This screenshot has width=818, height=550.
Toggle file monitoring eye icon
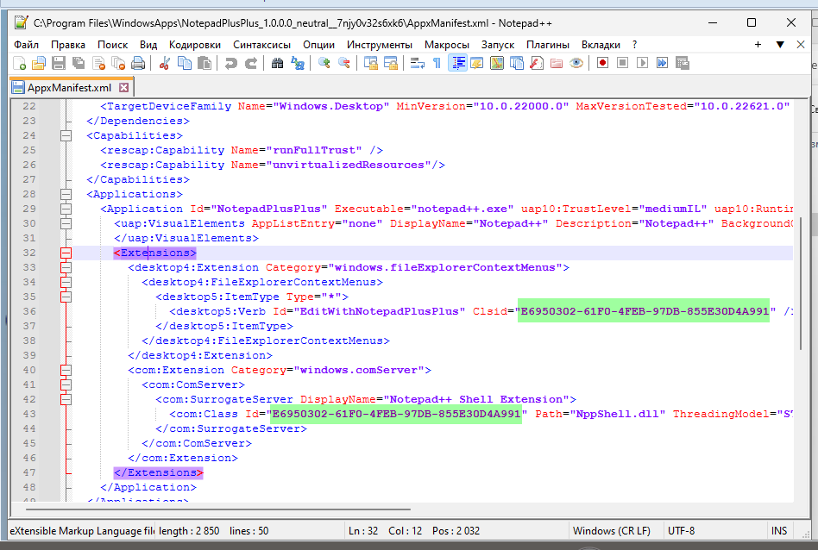pyautogui.click(x=576, y=64)
